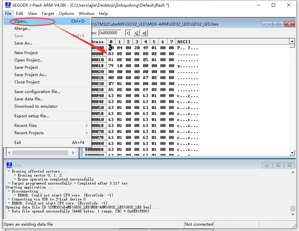Close the J-Flash main window
The width and height of the screenshot is (299, 231).
(x=289, y=5)
